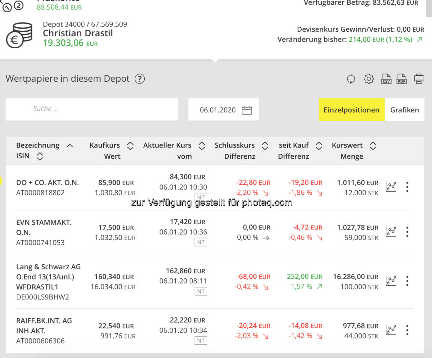The width and height of the screenshot is (432, 358).
Task: Click the depot name Christian Drastil
Action: (78, 33)
